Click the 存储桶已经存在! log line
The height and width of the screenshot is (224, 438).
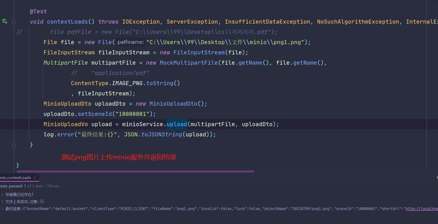[19, 194]
